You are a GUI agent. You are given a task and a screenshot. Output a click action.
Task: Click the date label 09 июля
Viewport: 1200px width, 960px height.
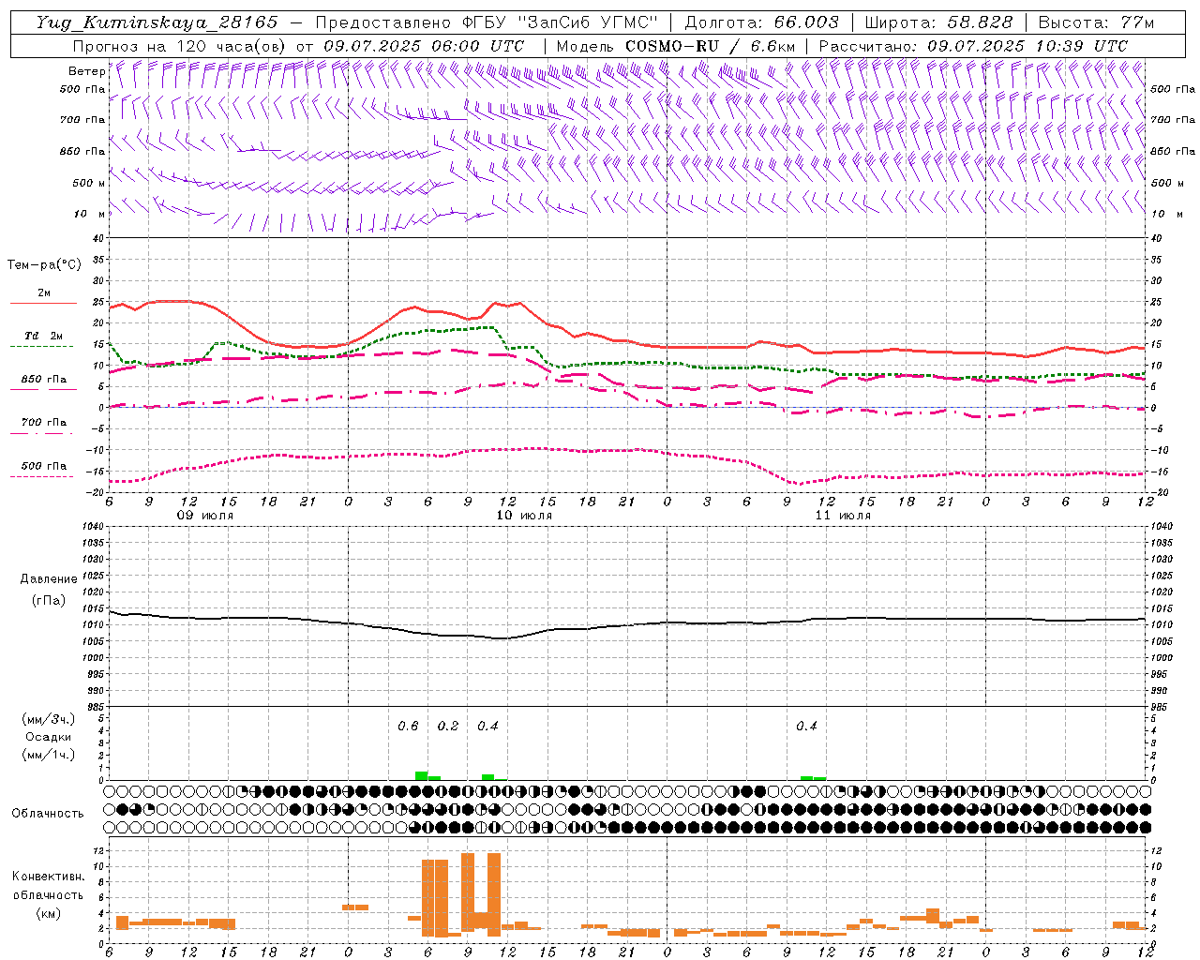(x=205, y=516)
